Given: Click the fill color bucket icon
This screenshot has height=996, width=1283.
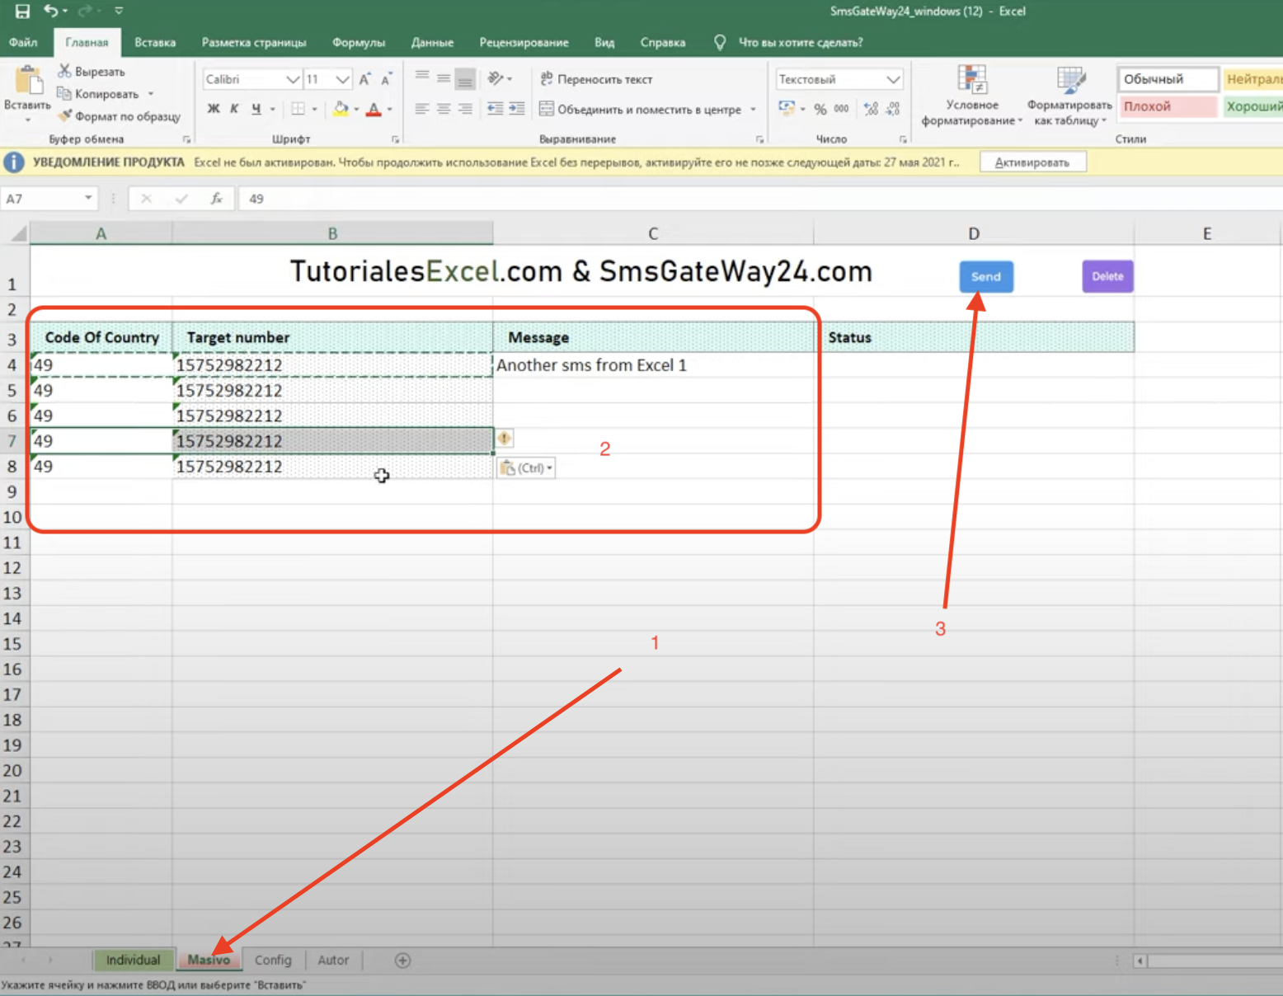Looking at the screenshot, I should point(341,109).
